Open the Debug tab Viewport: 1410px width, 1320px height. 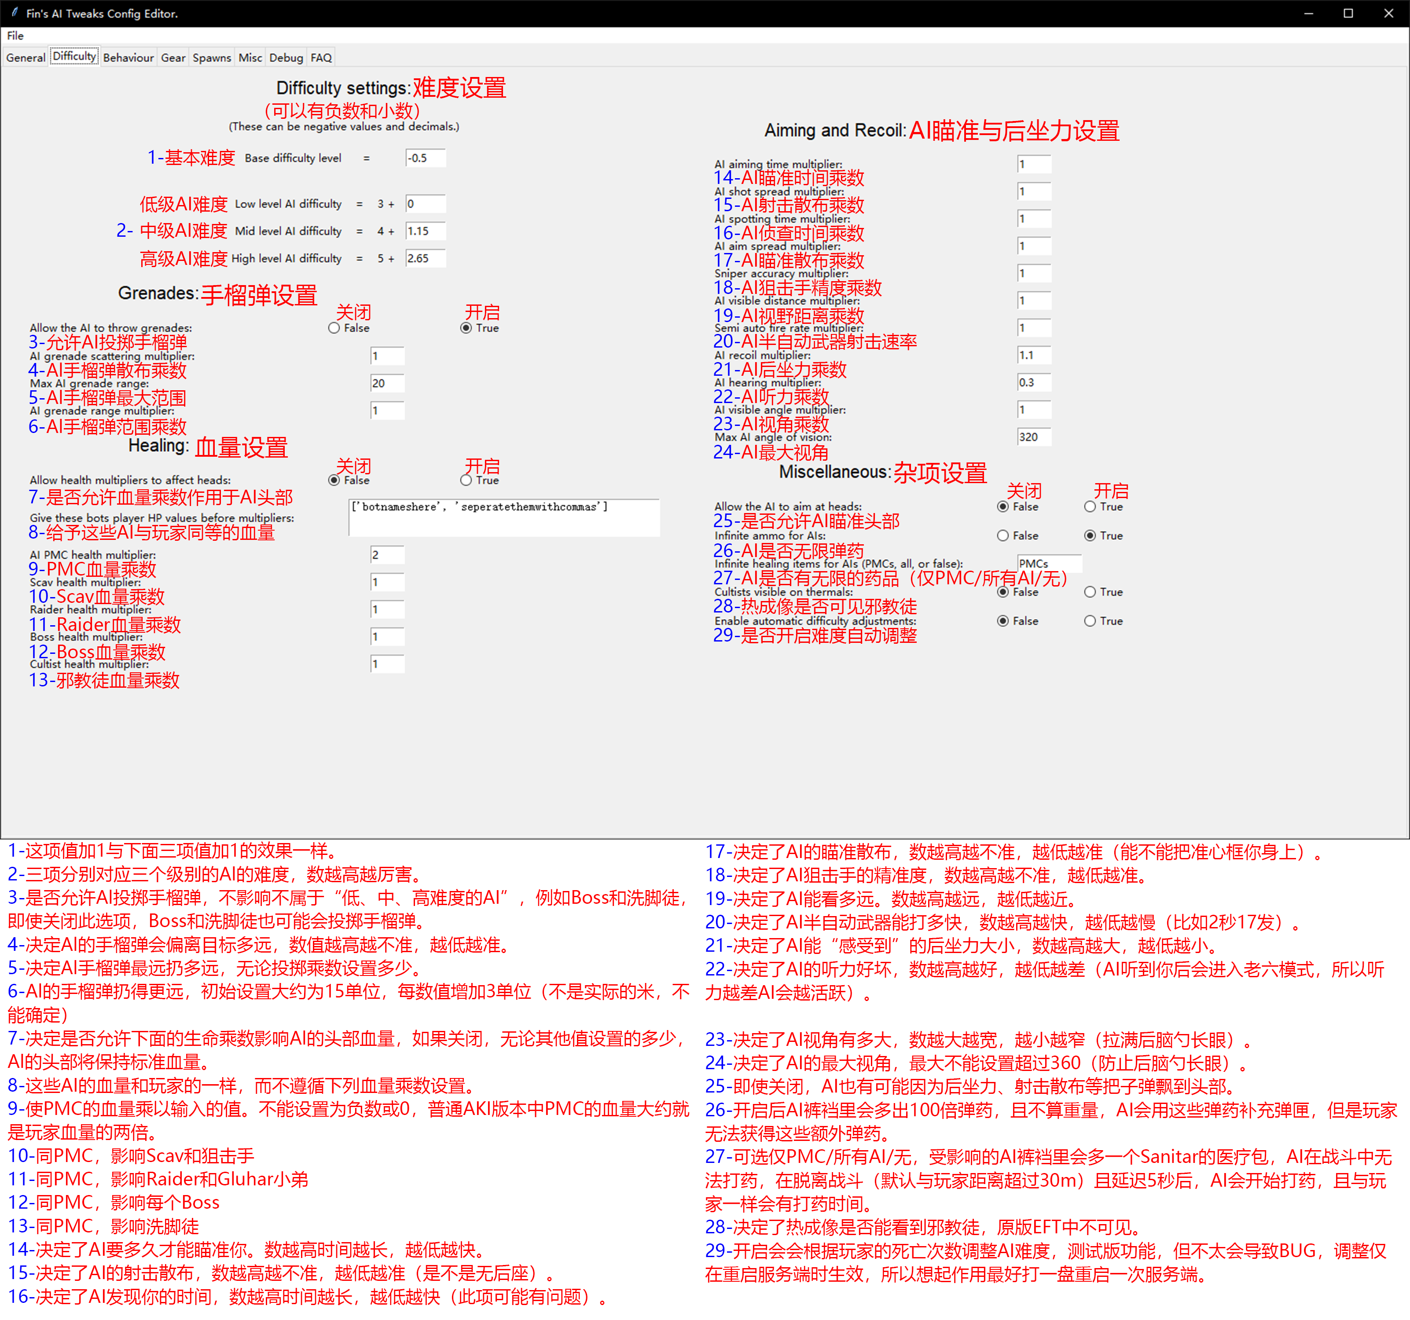[286, 58]
